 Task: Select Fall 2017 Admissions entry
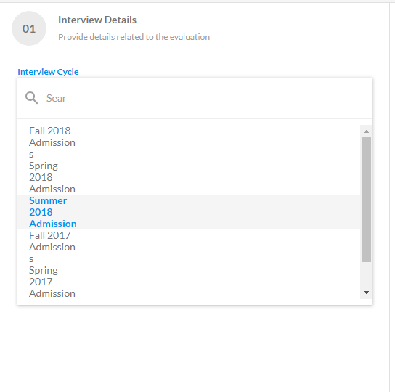pyautogui.click(x=189, y=247)
